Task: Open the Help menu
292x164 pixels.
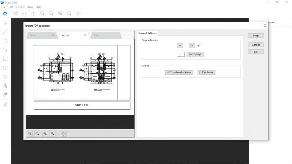Action: pos(39,7)
